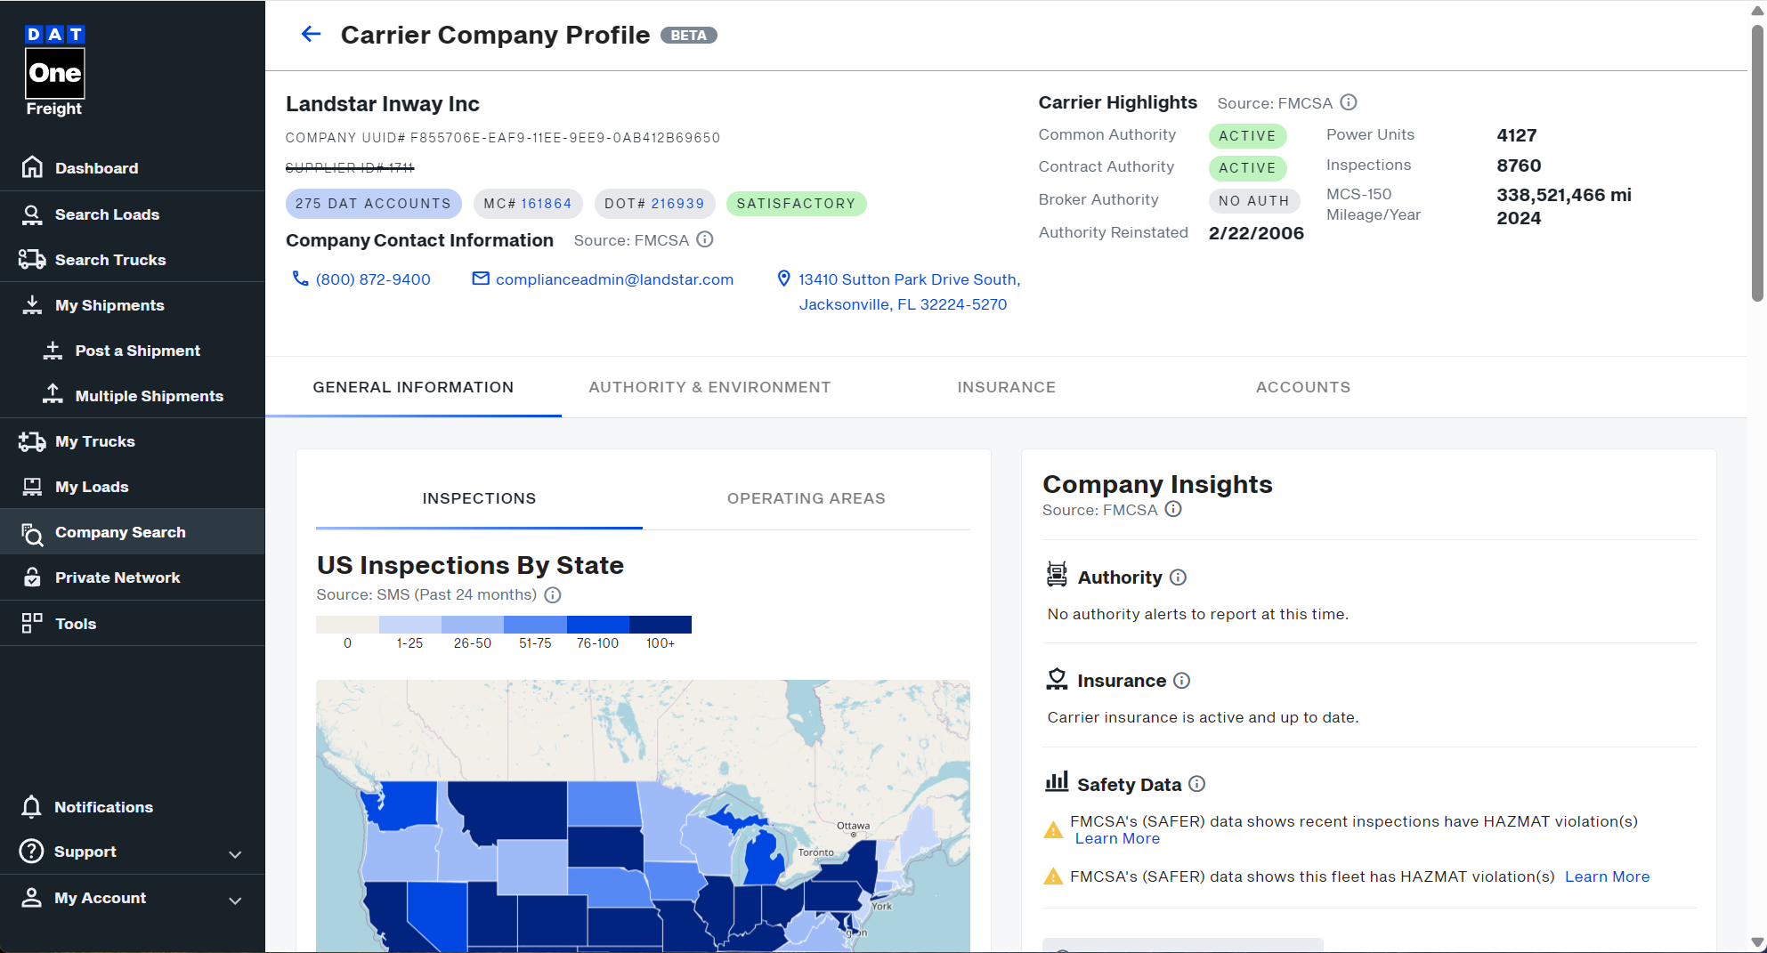Click the info icon beside Insurance heading
Image resolution: width=1767 pixels, height=953 pixels.
[x=1181, y=681]
